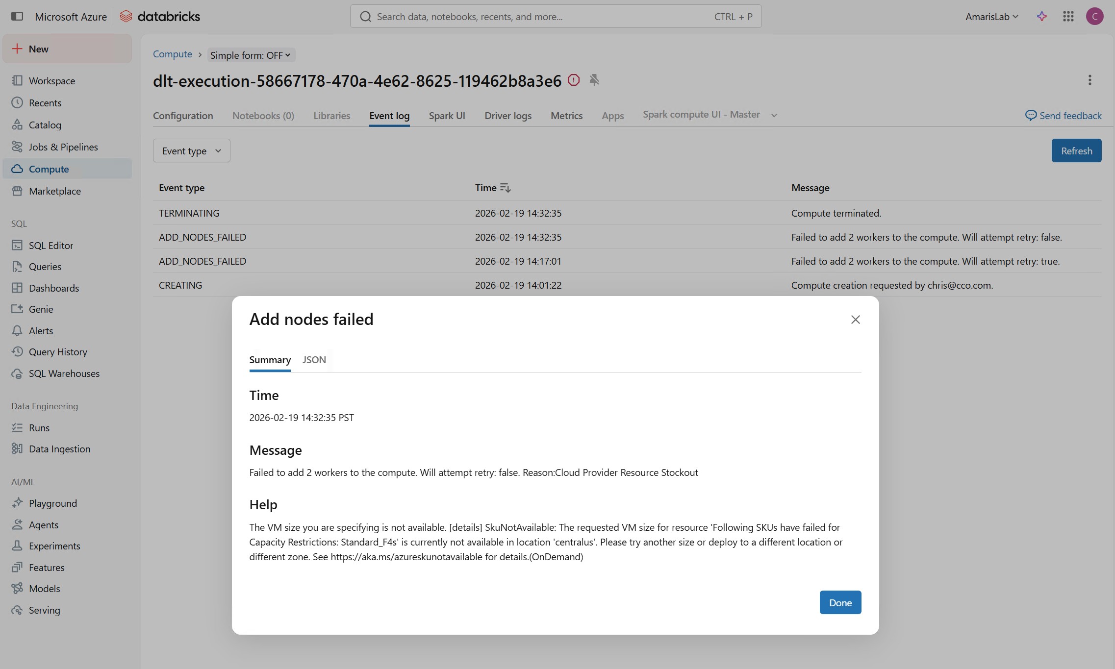
Task: Open the Driver logs tab
Action: click(x=507, y=116)
